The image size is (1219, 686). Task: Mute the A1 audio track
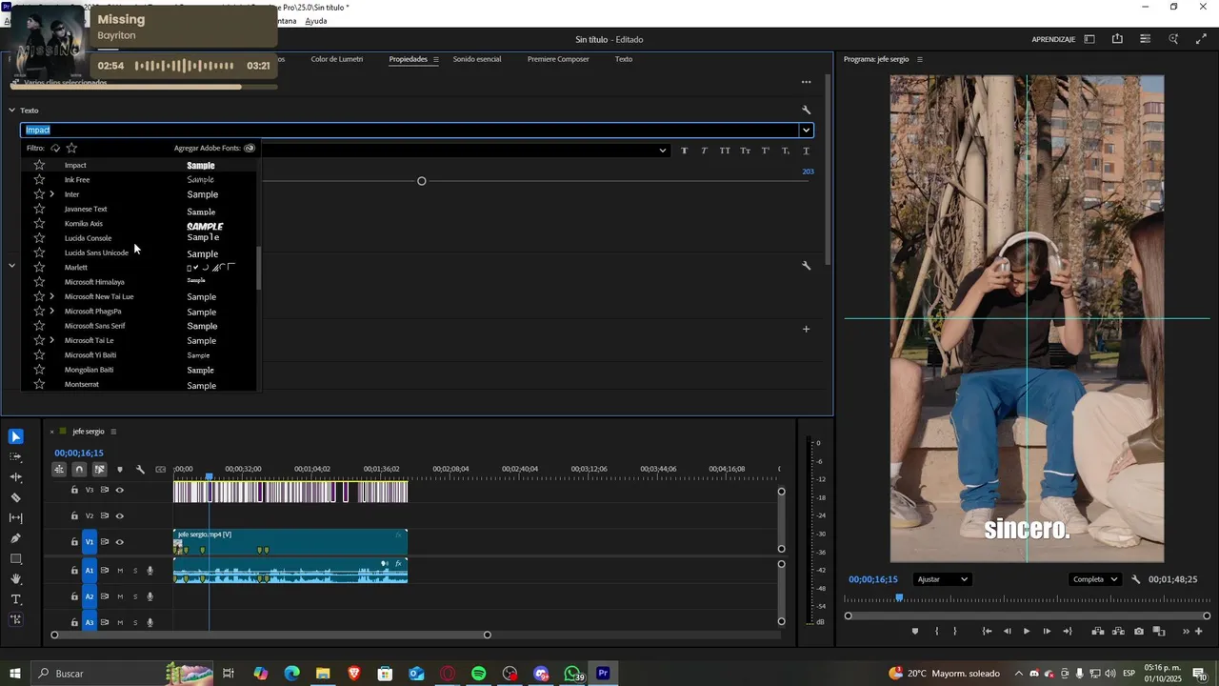pyautogui.click(x=120, y=571)
